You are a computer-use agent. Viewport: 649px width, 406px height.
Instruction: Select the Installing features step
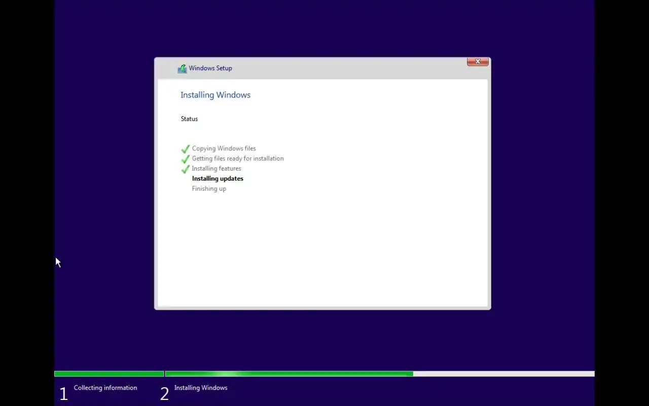click(217, 168)
